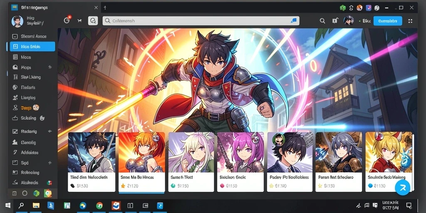Open a new tab with plus button
This screenshot has width=426, height=213.
(105, 8)
